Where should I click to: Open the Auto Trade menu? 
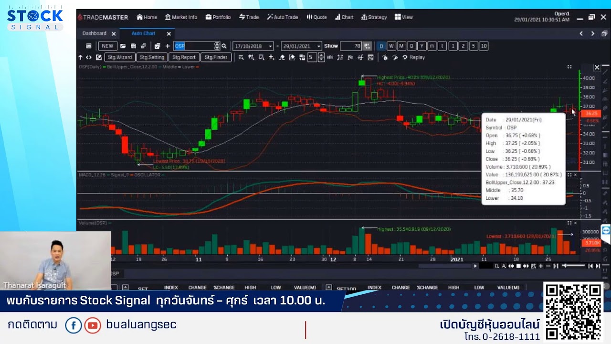[283, 17]
